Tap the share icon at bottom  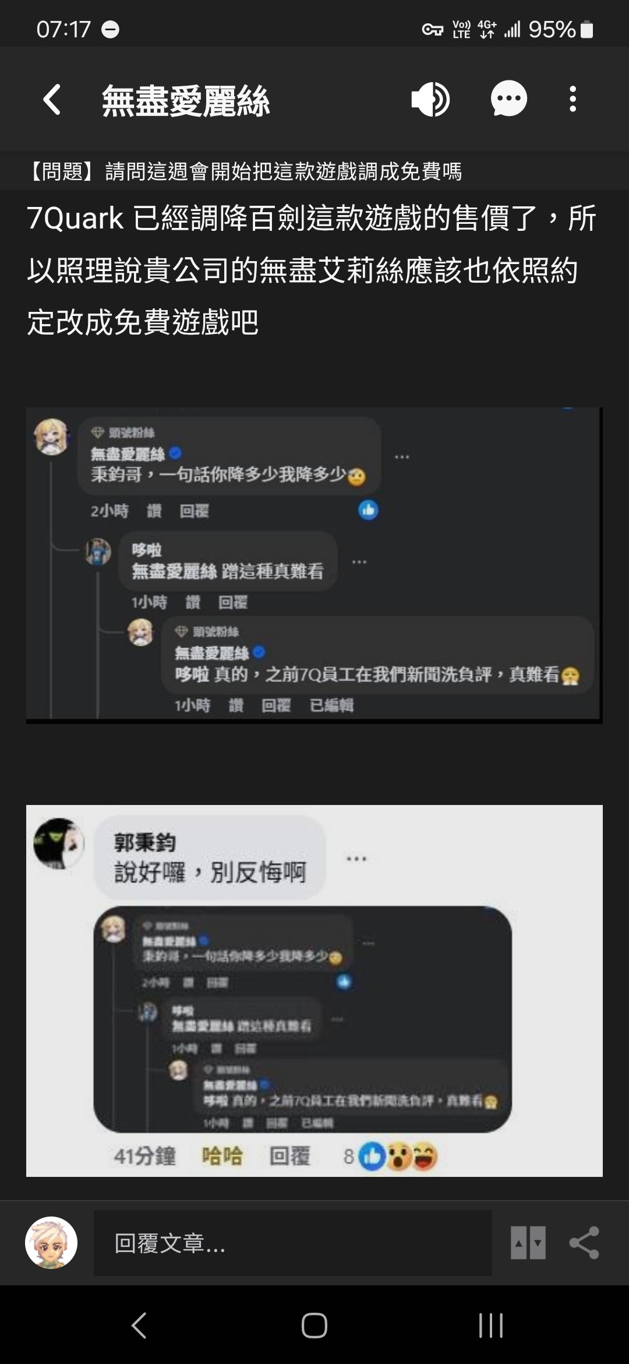584,1243
